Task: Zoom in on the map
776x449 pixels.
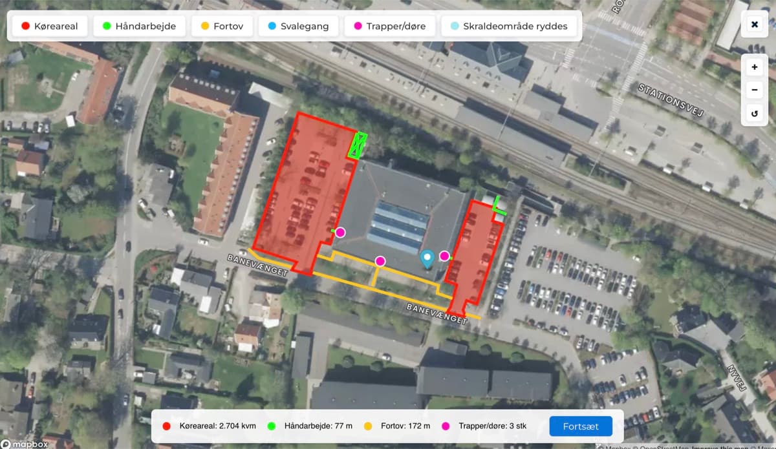Action: pos(753,66)
